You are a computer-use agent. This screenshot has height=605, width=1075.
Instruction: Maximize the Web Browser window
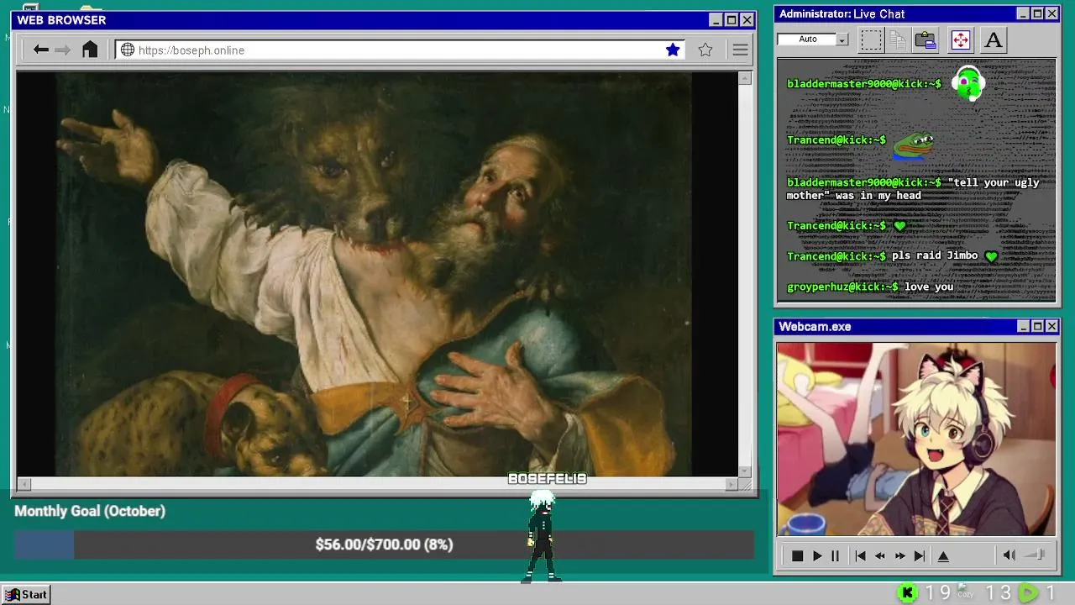point(731,20)
